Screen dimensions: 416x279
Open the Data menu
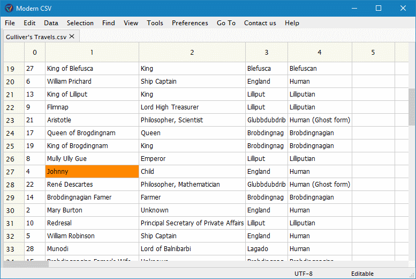(x=51, y=23)
